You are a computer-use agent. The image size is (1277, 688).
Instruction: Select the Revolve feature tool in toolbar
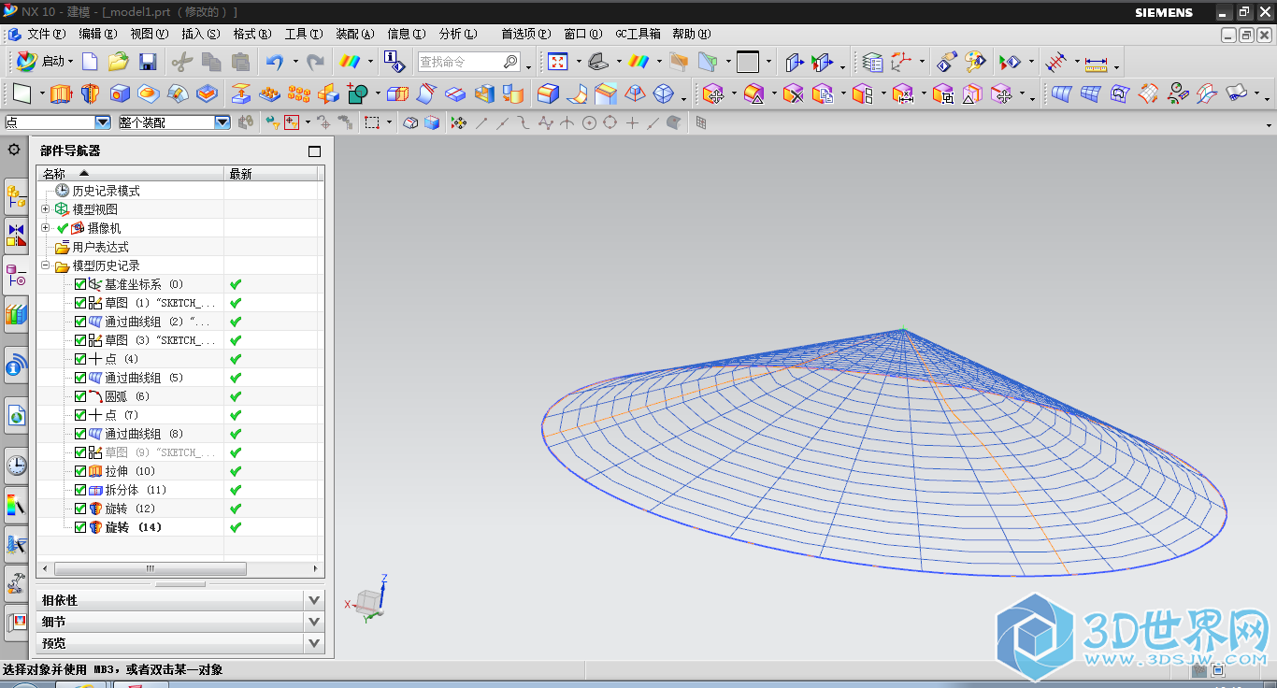(90, 93)
